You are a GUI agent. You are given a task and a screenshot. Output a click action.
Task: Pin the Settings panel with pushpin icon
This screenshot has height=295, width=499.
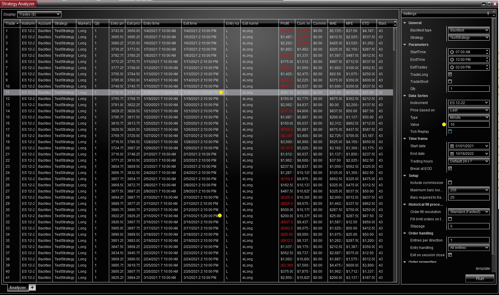click(x=488, y=14)
